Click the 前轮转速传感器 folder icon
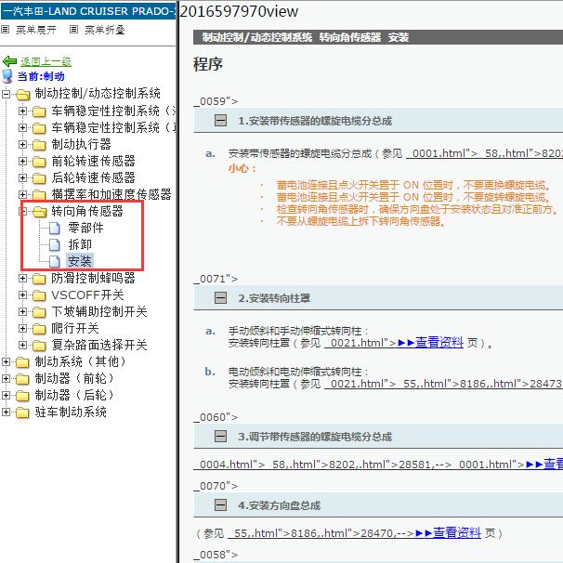This screenshot has height=563, width=563. click(x=39, y=162)
